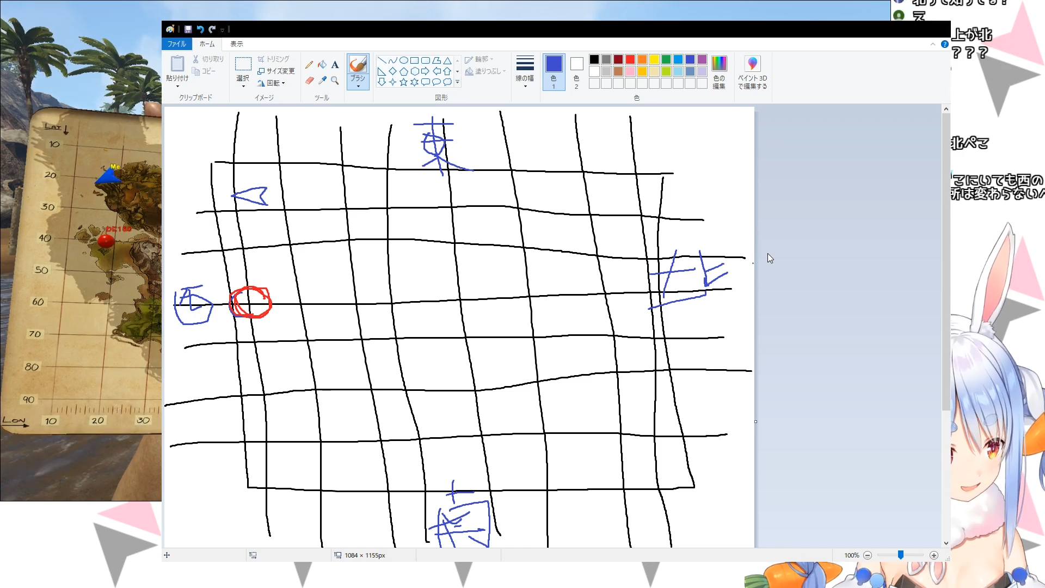Click the Undo arrow in title bar
The image size is (1045, 588).
click(200, 29)
